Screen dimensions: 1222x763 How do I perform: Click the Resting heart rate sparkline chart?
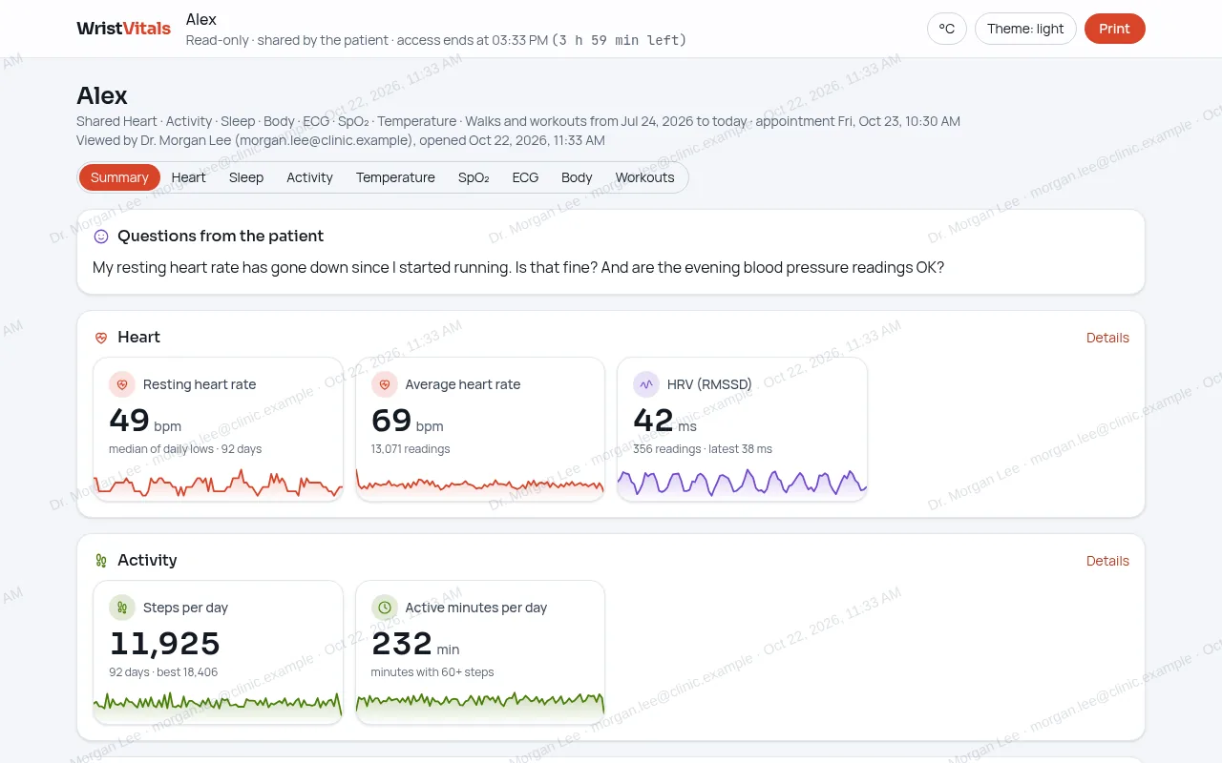click(218, 485)
